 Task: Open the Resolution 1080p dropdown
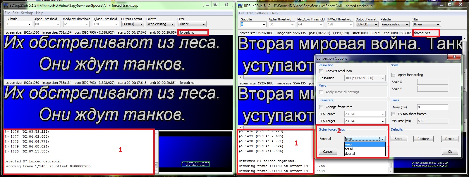365,78
